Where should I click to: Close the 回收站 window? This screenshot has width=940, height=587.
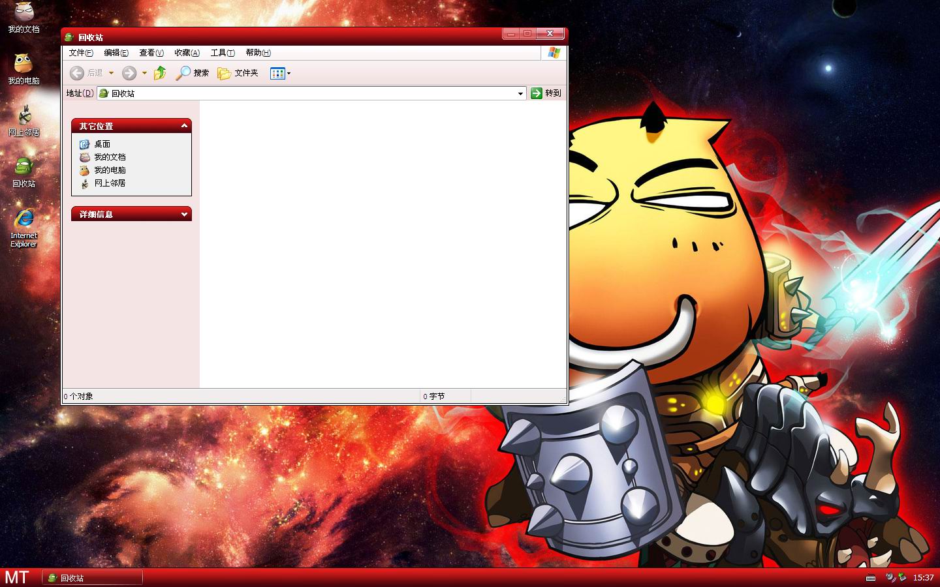coord(550,33)
